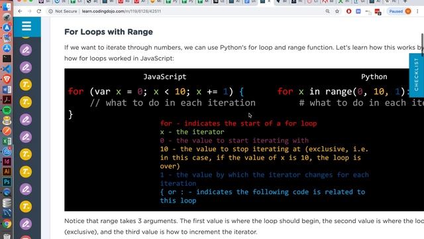Open the zoom magnifier icon in address bar
The image size is (424, 239).
327,11
